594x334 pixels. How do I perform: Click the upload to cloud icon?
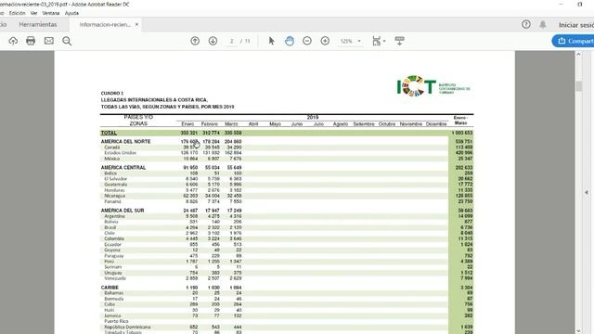click(x=13, y=41)
